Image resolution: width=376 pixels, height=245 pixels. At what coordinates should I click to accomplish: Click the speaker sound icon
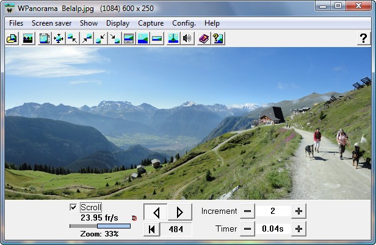[187, 38]
